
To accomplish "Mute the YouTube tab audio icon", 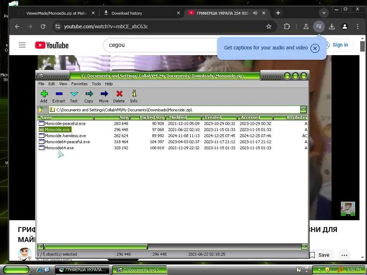I will pos(255,13).
